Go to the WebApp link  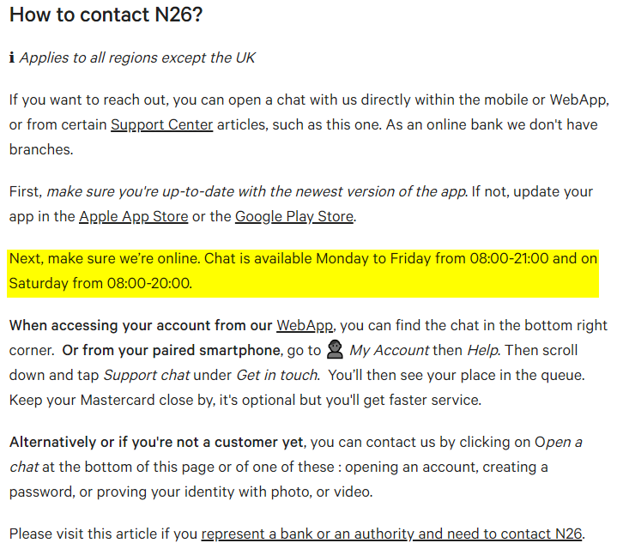[305, 326]
